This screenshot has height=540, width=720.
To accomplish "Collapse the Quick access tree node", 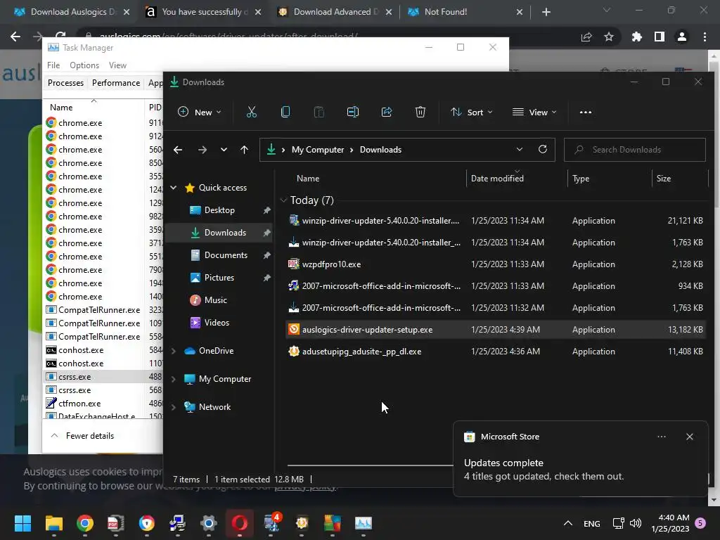I will tap(174, 187).
